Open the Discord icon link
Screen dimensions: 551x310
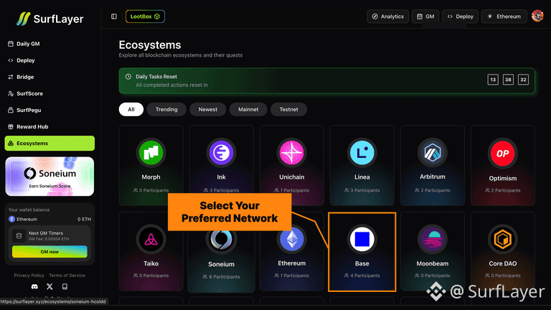click(x=34, y=287)
